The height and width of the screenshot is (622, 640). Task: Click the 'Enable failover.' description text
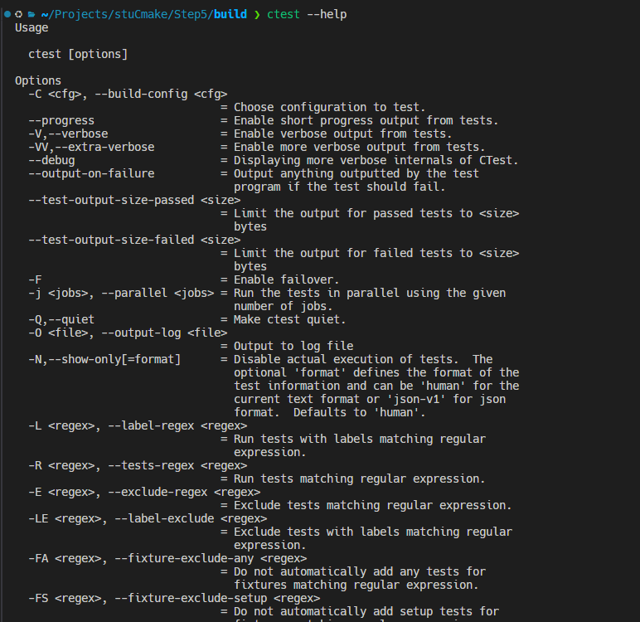[x=287, y=279]
